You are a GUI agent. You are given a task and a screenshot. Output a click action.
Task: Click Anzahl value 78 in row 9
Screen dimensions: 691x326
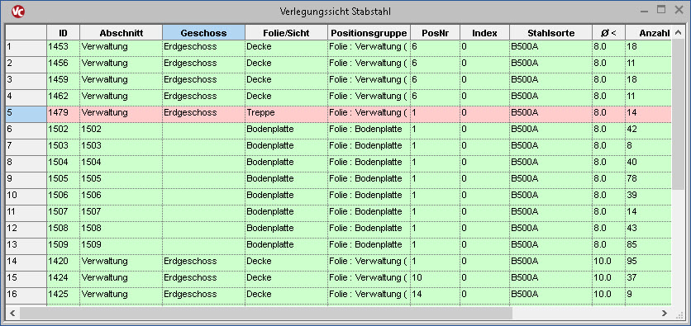tap(648, 181)
